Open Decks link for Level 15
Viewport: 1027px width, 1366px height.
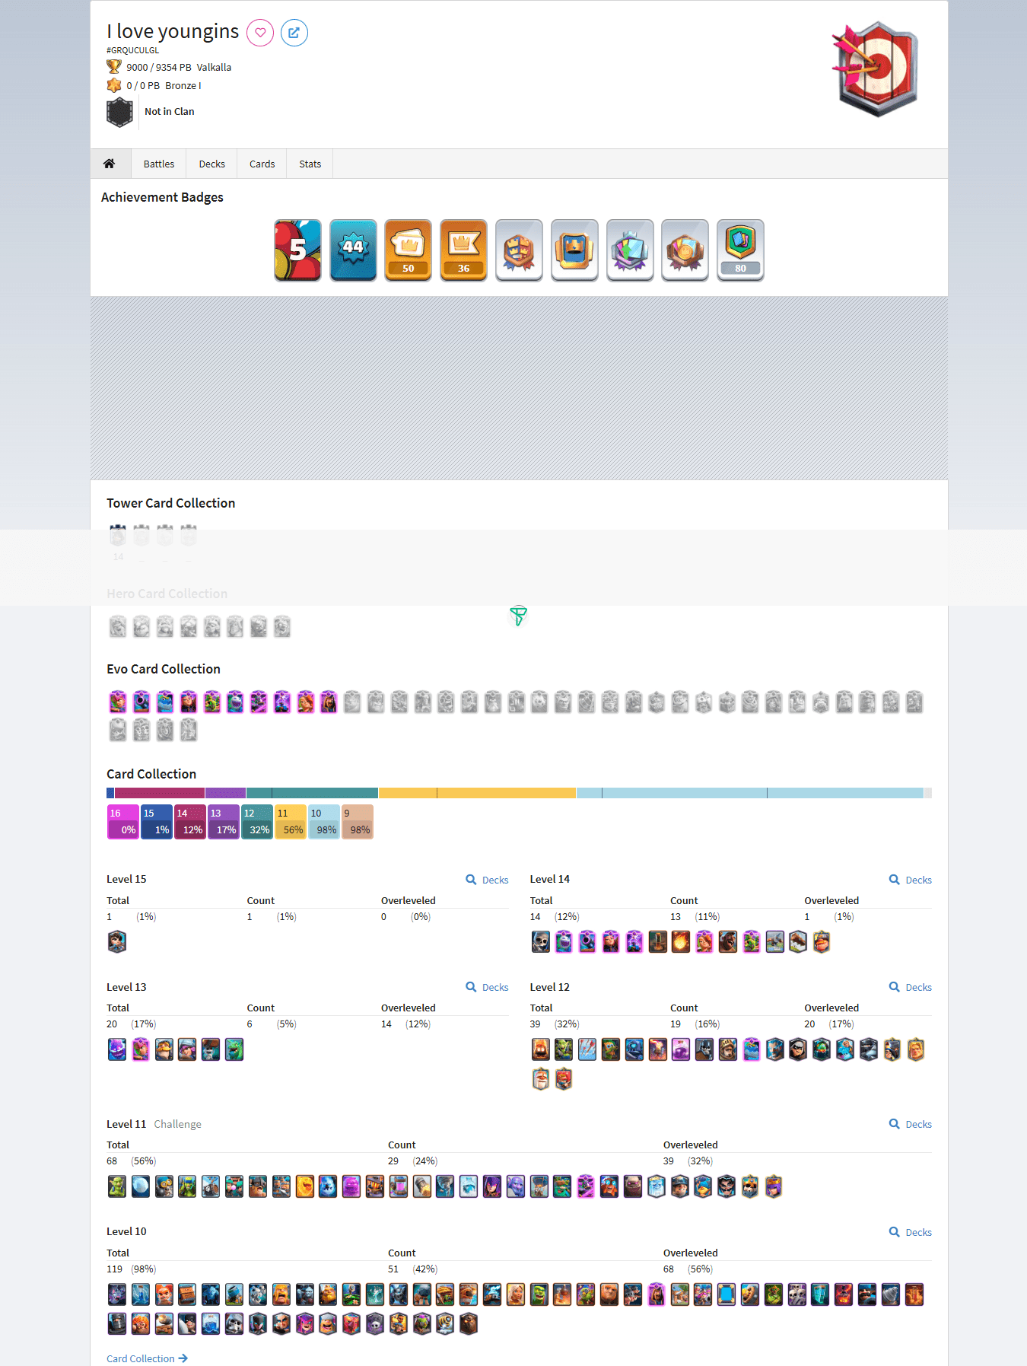487,880
